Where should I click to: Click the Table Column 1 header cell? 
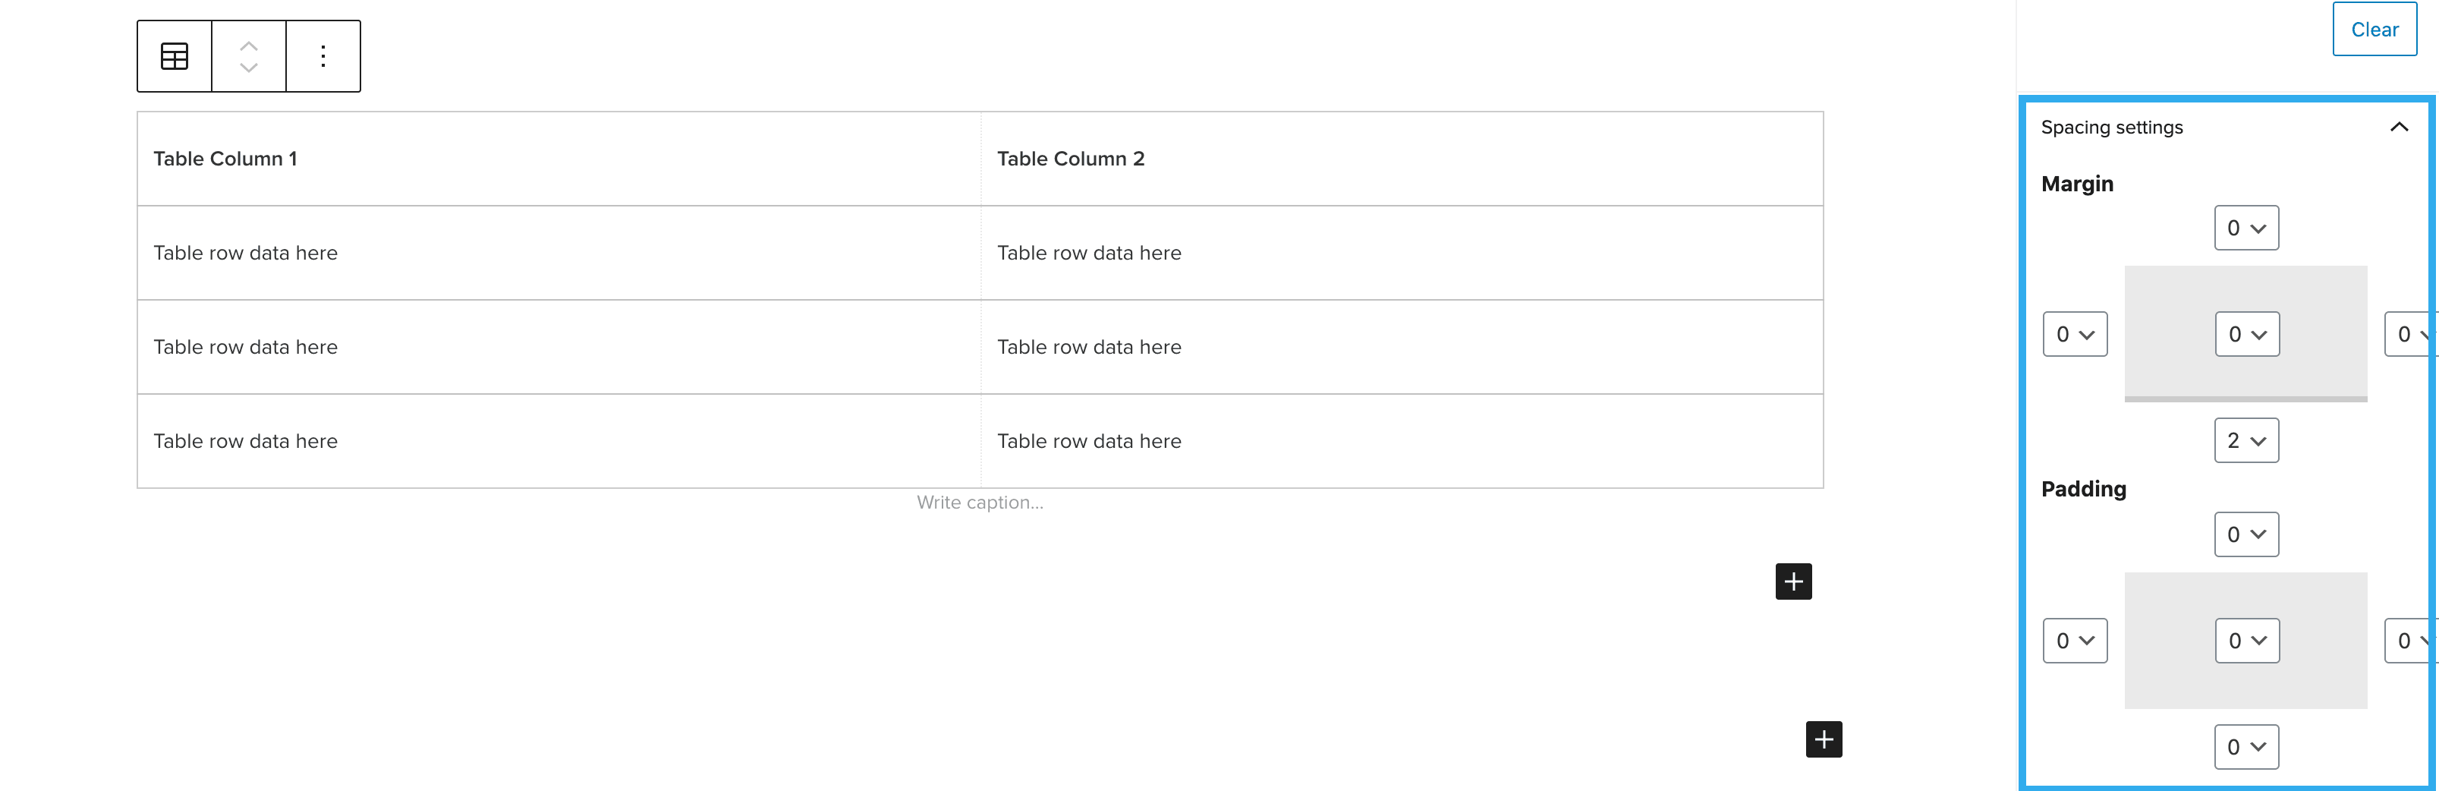tap(225, 159)
